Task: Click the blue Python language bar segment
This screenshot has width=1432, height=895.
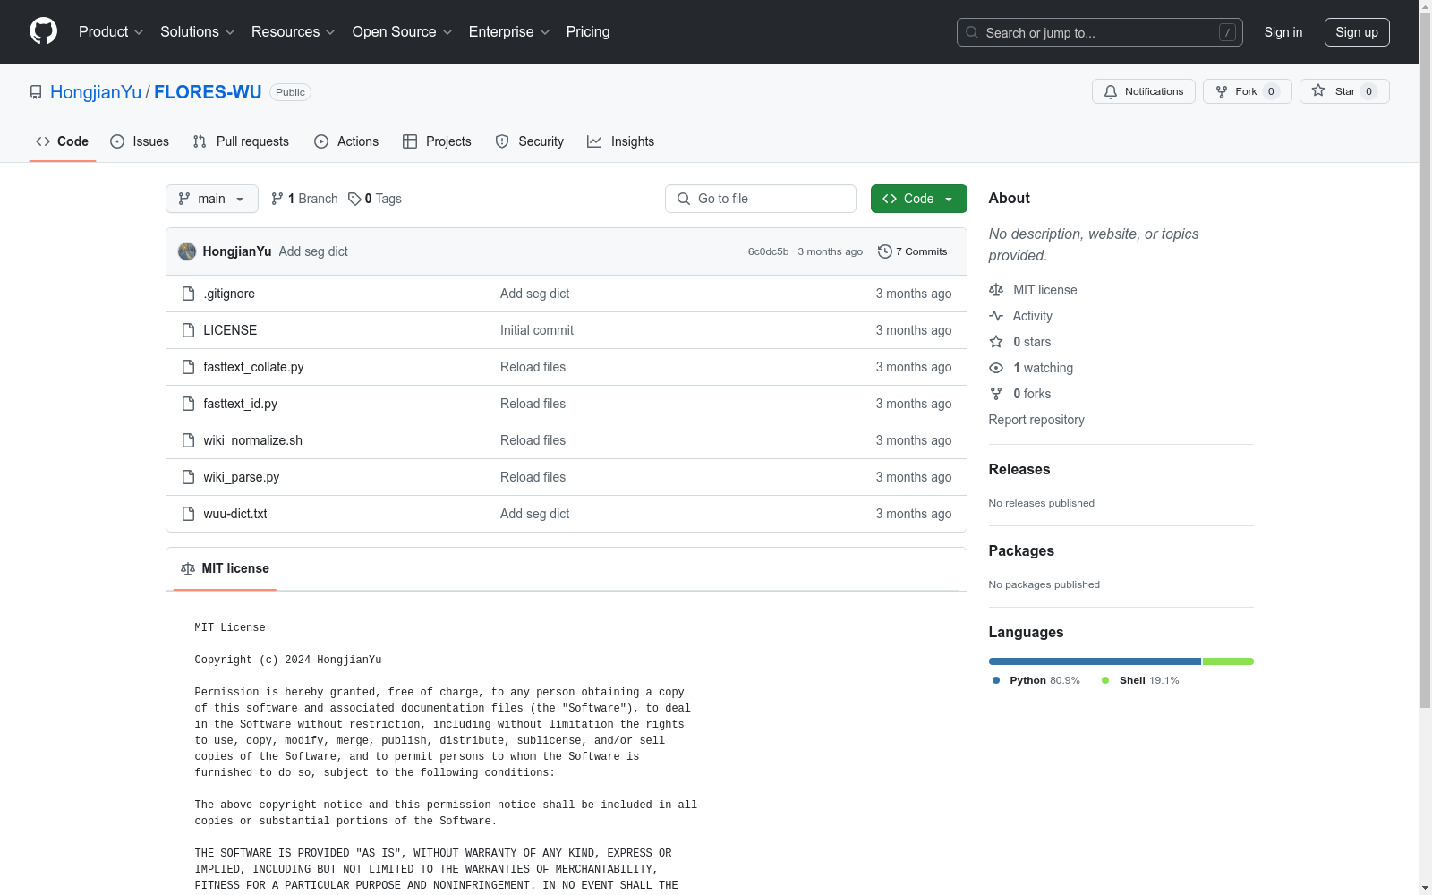Action: [x=1095, y=661]
